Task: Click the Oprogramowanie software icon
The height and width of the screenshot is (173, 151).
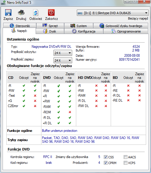Action: (113, 31)
